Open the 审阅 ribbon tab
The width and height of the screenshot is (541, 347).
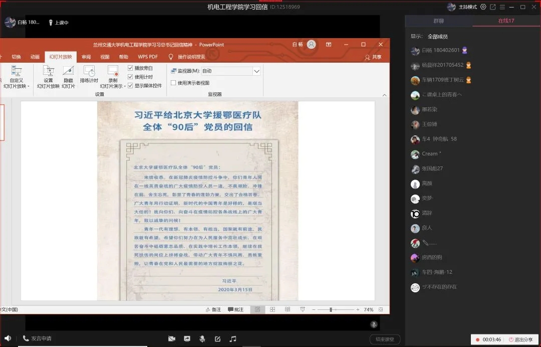(x=87, y=57)
